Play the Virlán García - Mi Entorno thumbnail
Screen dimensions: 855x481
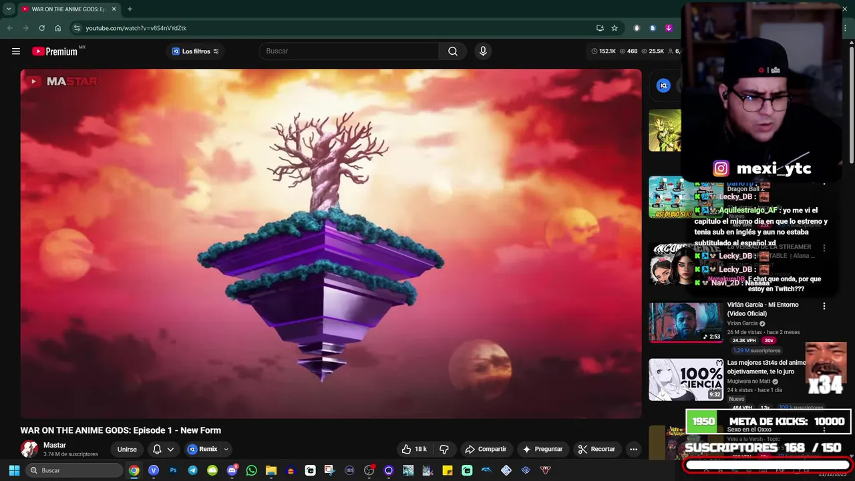click(x=685, y=322)
